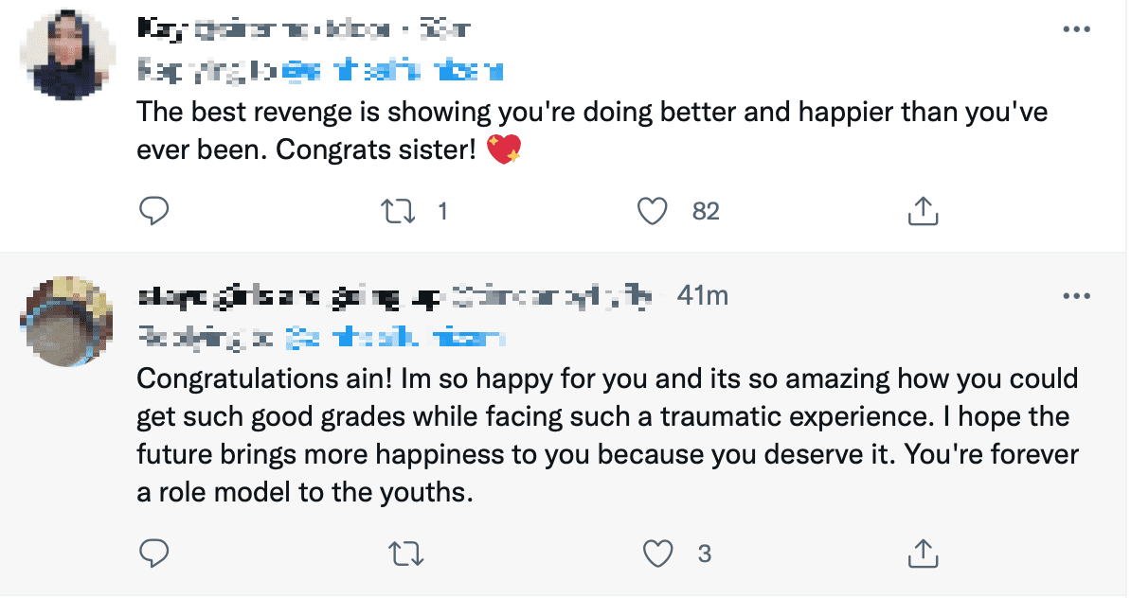Screen dimensions: 1131x598
Task: Share the 'Congrats sister' tweet
Action: 923,211
